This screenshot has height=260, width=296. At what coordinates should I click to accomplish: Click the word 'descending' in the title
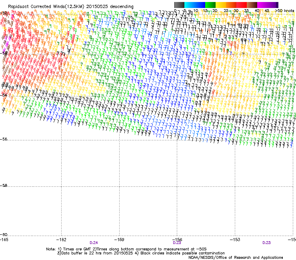click(x=122, y=7)
